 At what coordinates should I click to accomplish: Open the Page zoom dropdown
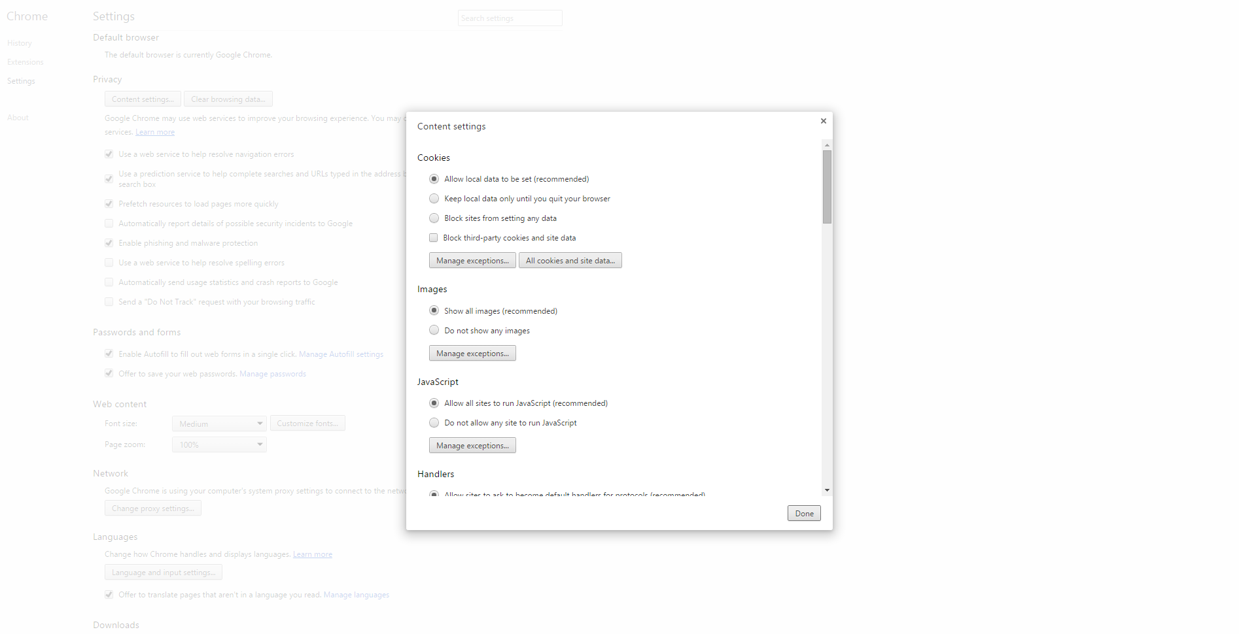[x=219, y=444]
